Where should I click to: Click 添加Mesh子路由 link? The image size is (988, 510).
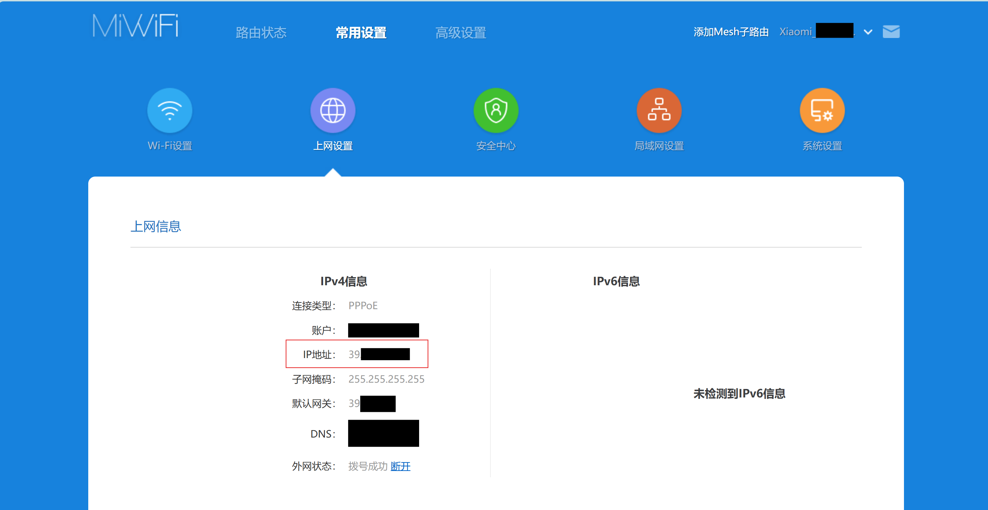731,32
